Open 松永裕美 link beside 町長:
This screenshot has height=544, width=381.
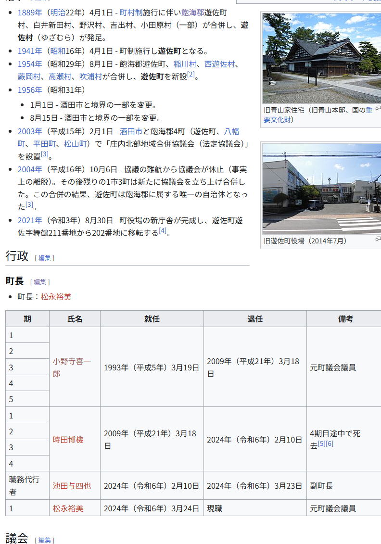click(x=56, y=297)
